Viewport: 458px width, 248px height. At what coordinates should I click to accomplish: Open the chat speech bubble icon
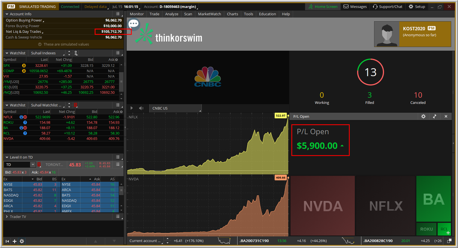(134, 24)
